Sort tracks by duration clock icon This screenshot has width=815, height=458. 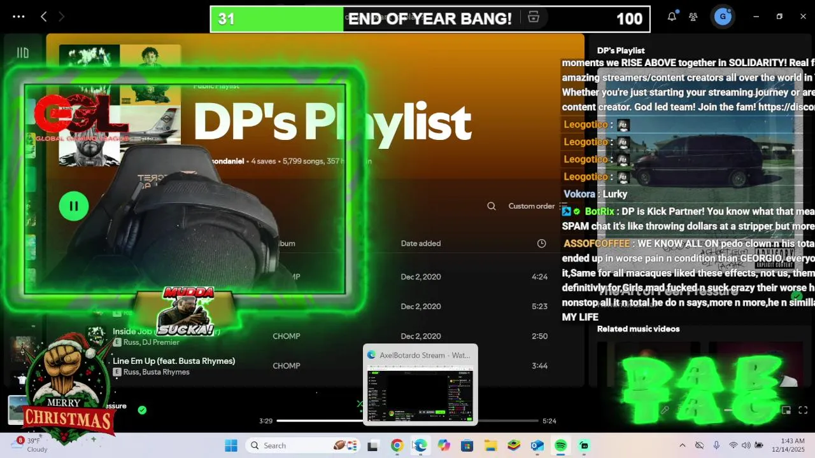[x=541, y=243]
